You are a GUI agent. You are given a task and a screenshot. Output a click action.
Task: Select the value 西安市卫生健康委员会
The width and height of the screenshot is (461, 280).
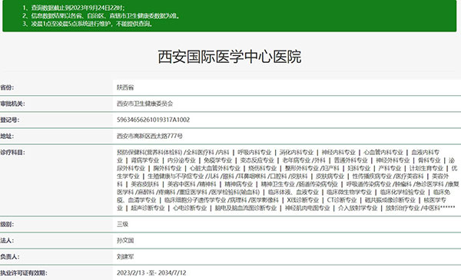pyautogui.click(x=144, y=104)
